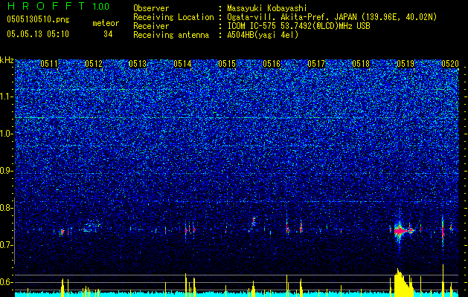Click the 1.1 kHz axis label
The height and width of the screenshot is (297, 468).
tap(7, 97)
